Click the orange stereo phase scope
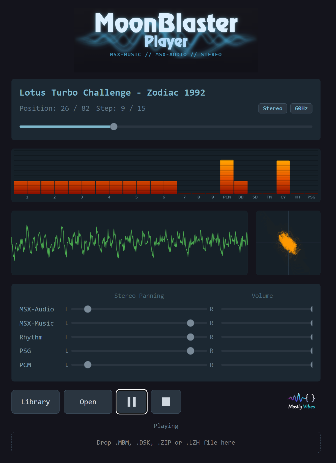This screenshot has height=463, width=336. 288,243
